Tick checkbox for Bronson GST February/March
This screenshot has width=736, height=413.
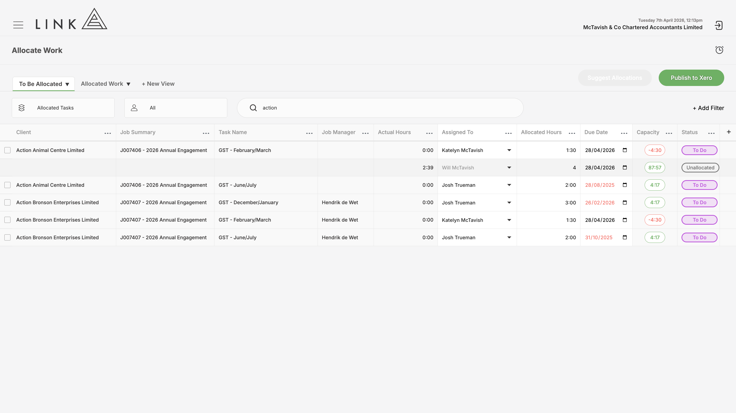tap(7, 220)
